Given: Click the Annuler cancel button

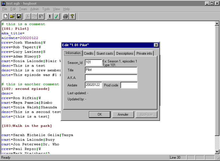Looking at the screenshot, I should (123, 114).
